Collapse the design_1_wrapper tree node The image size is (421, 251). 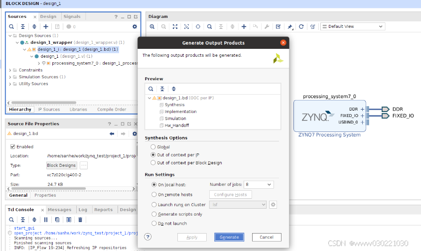tap(17, 42)
